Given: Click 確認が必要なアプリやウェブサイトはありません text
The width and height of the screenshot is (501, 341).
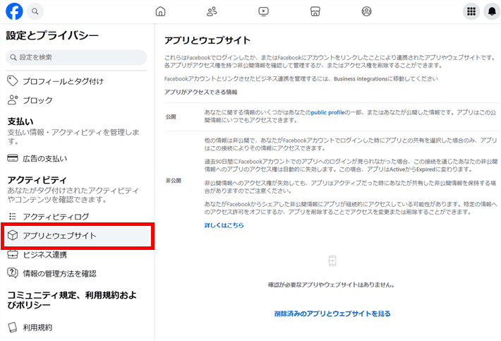Looking at the screenshot, I should tap(331, 285).
